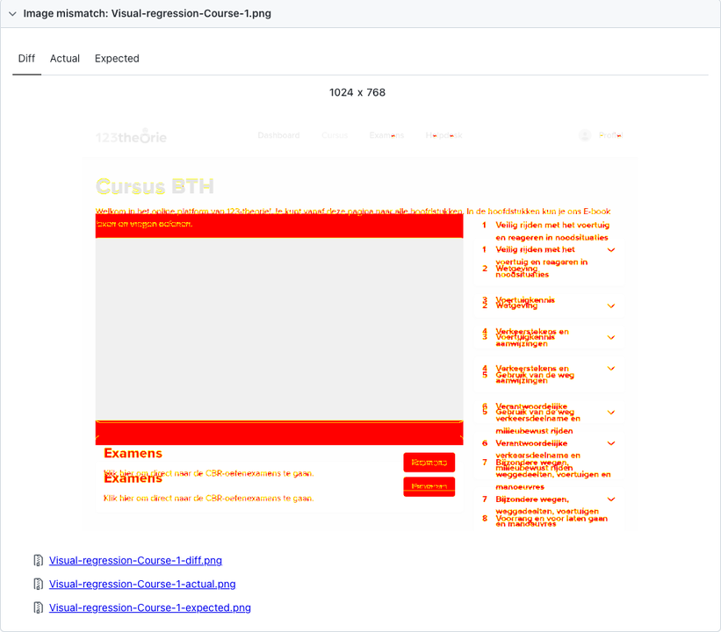Screen dimensions: 721x632
Task: Switch to the Actual tab
Action: click(64, 58)
